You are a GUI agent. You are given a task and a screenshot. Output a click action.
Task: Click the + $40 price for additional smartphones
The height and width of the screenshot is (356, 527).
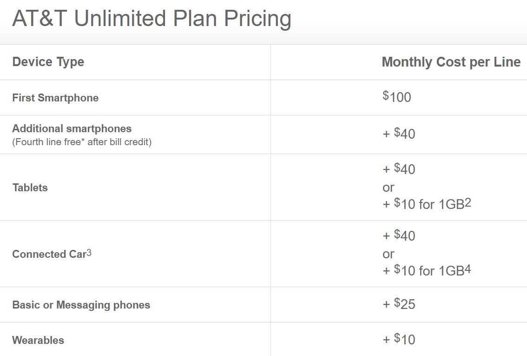pos(399,134)
